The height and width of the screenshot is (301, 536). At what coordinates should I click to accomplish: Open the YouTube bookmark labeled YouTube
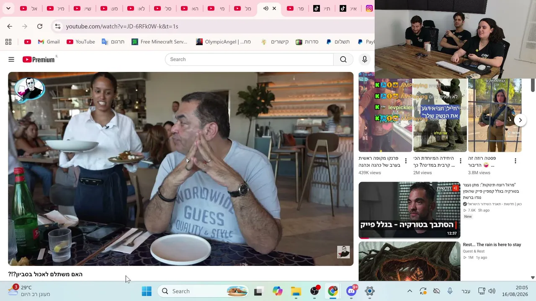81,42
